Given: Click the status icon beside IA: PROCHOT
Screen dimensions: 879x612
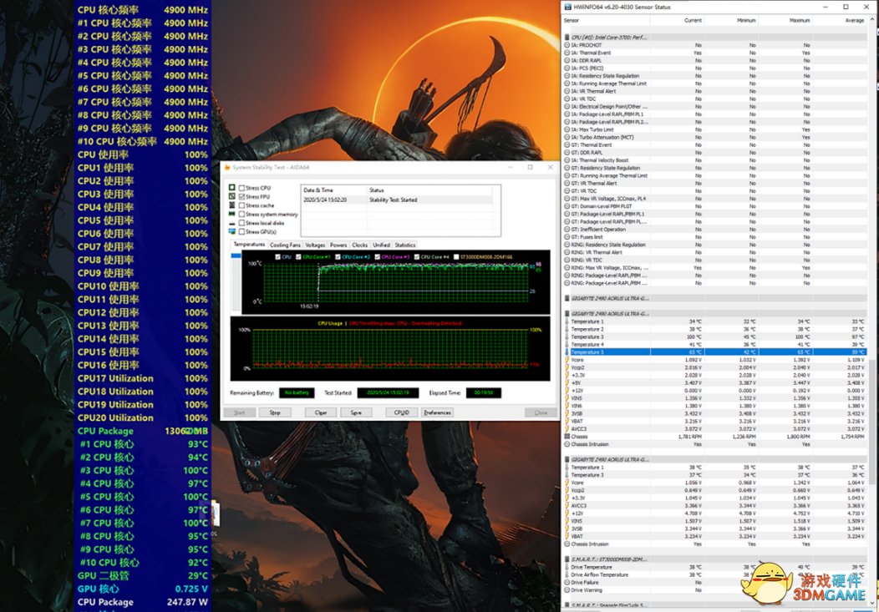Looking at the screenshot, I should pos(567,45).
